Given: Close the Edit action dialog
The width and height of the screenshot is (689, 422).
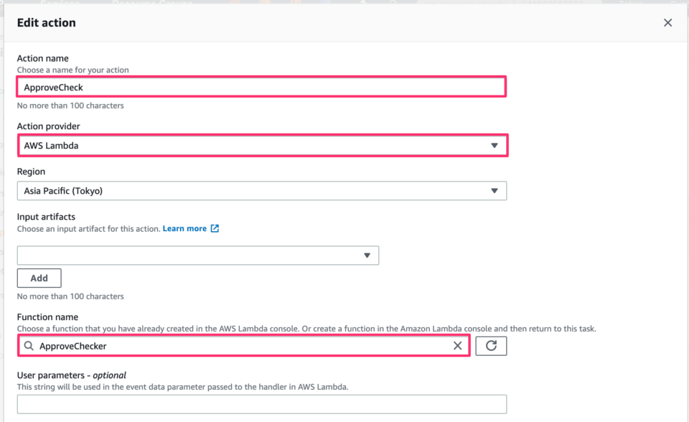Looking at the screenshot, I should point(667,22).
